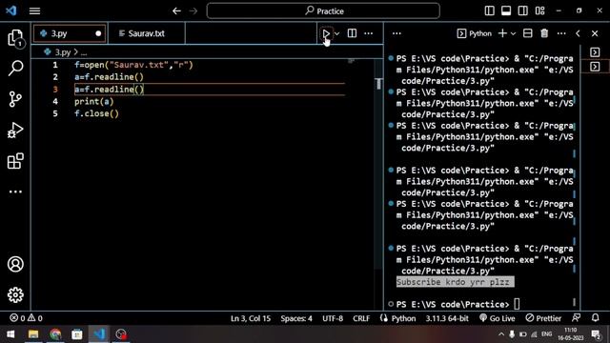Click the 3.py breadcrumb item

click(x=62, y=51)
